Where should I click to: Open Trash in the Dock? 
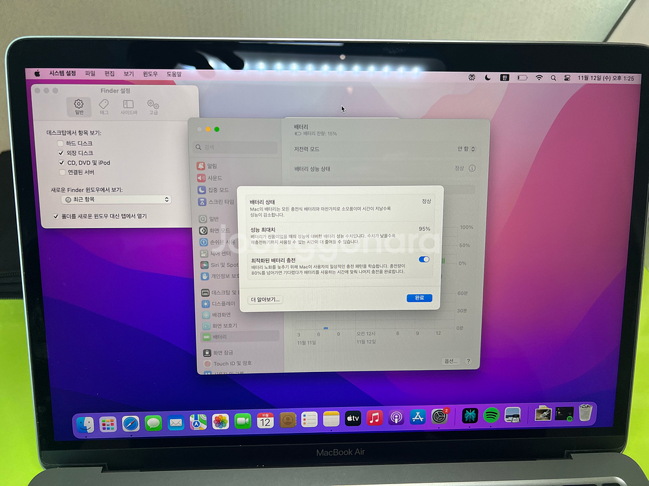click(x=585, y=413)
